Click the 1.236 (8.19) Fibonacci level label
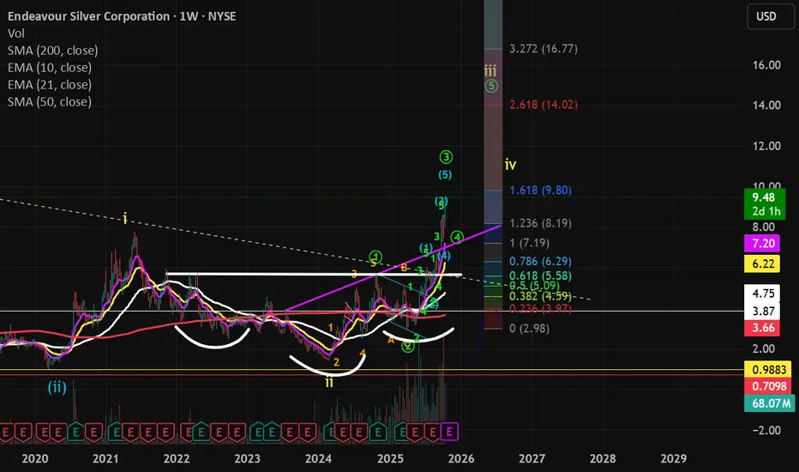Screen dimensions: 799x472 click(541, 223)
